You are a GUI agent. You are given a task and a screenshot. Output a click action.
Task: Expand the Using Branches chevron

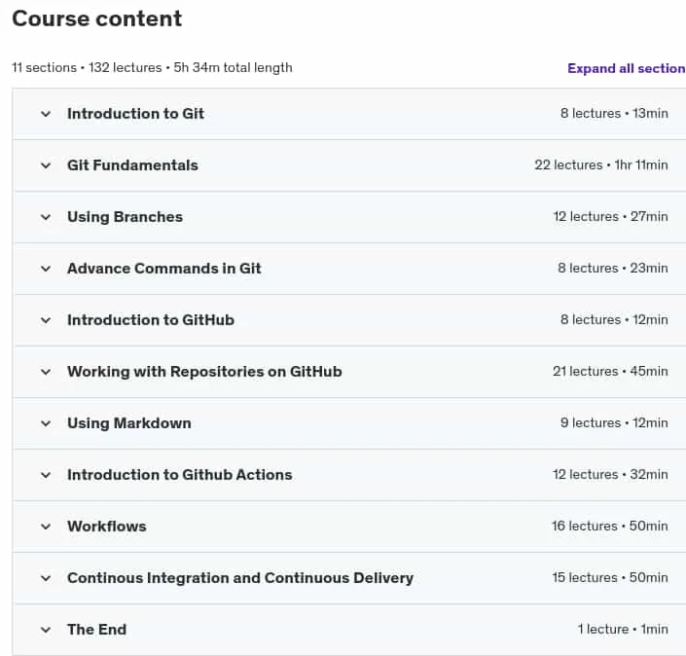pos(46,217)
